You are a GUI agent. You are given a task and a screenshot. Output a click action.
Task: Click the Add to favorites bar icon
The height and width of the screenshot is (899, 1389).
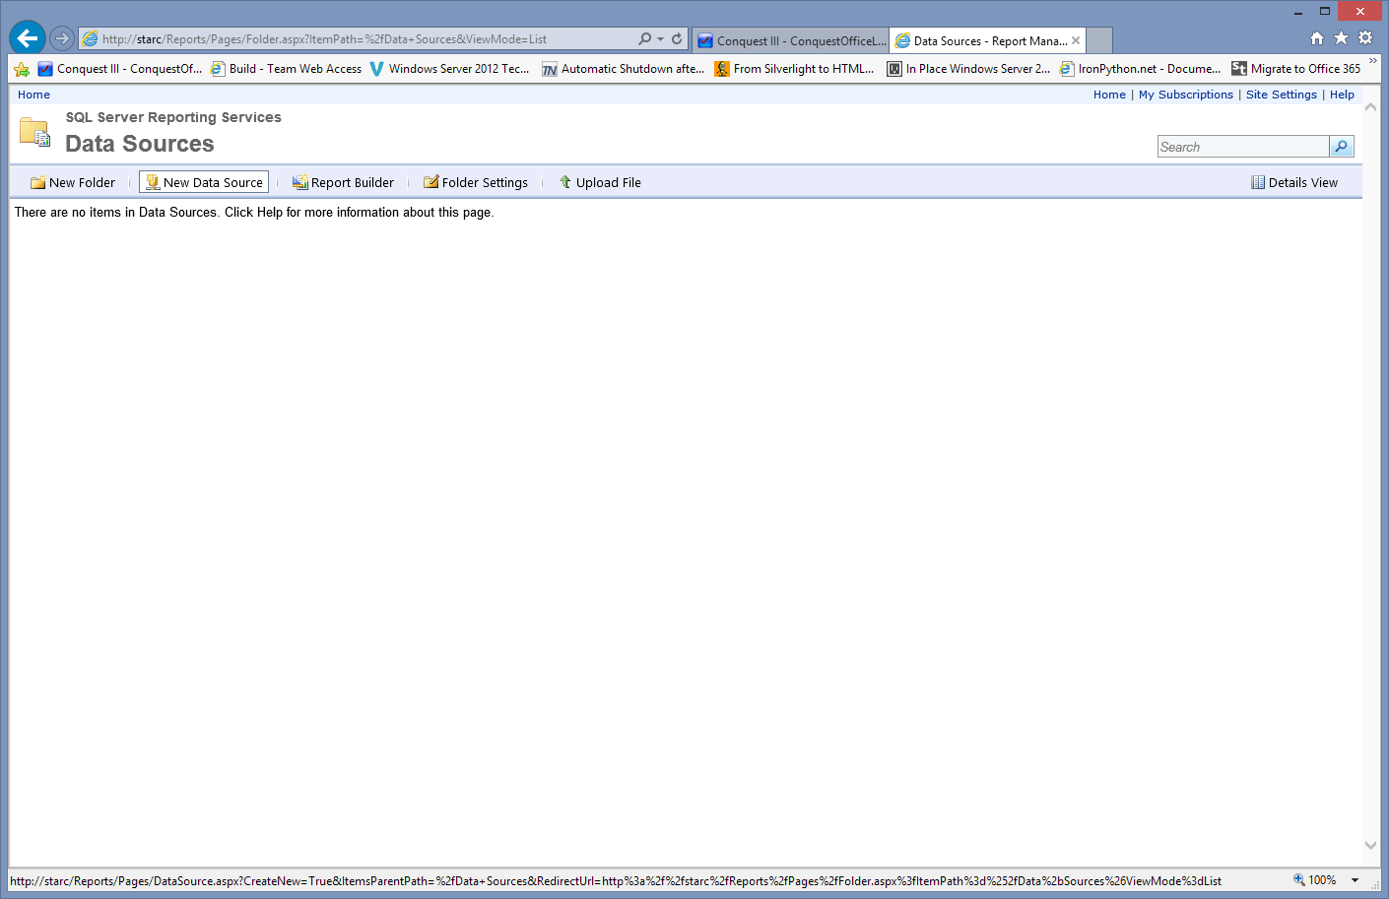pos(22,69)
